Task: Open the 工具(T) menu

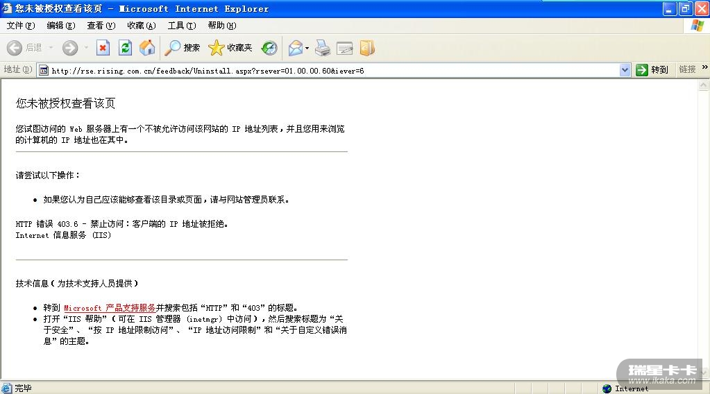Action: [x=182, y=26]
